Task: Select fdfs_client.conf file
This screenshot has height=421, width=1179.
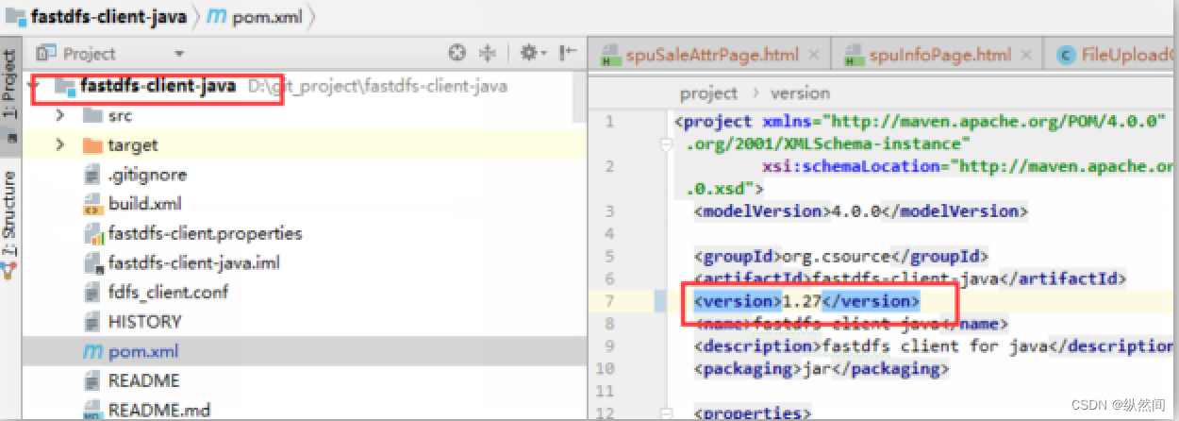Action: click(x=168, y=292)
